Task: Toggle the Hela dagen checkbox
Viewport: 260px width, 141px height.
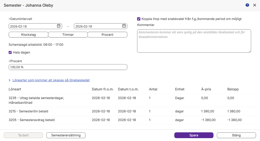Action: pyautogui.click(x=10, y=52)
